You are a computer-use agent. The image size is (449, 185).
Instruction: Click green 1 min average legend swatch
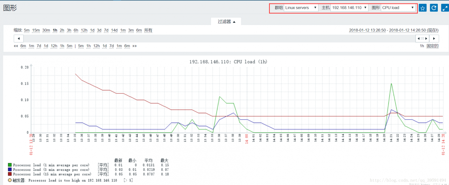coord(10,165)
